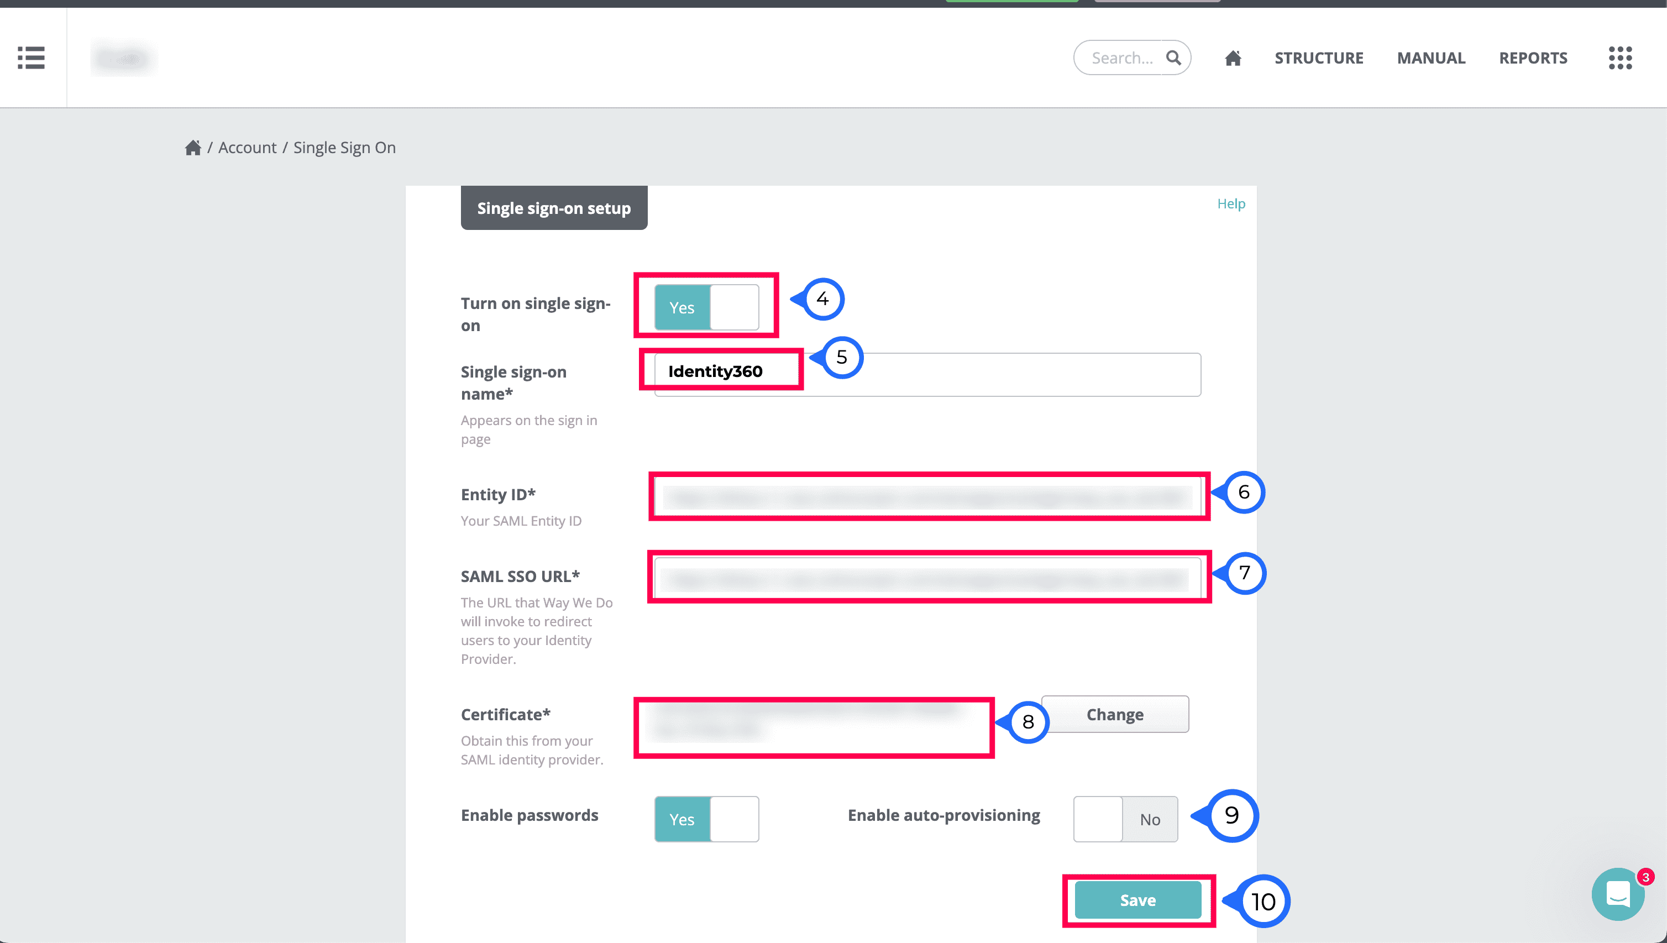Click the Change certificate button
This screenshot has height=943, width=1667.
point(1115,714)
